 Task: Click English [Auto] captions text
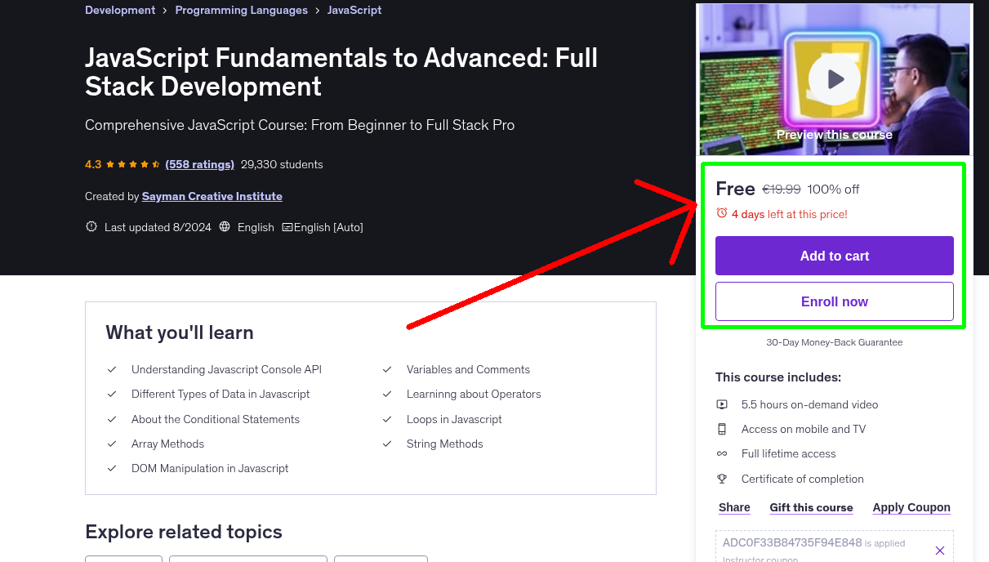pos(328,227)
